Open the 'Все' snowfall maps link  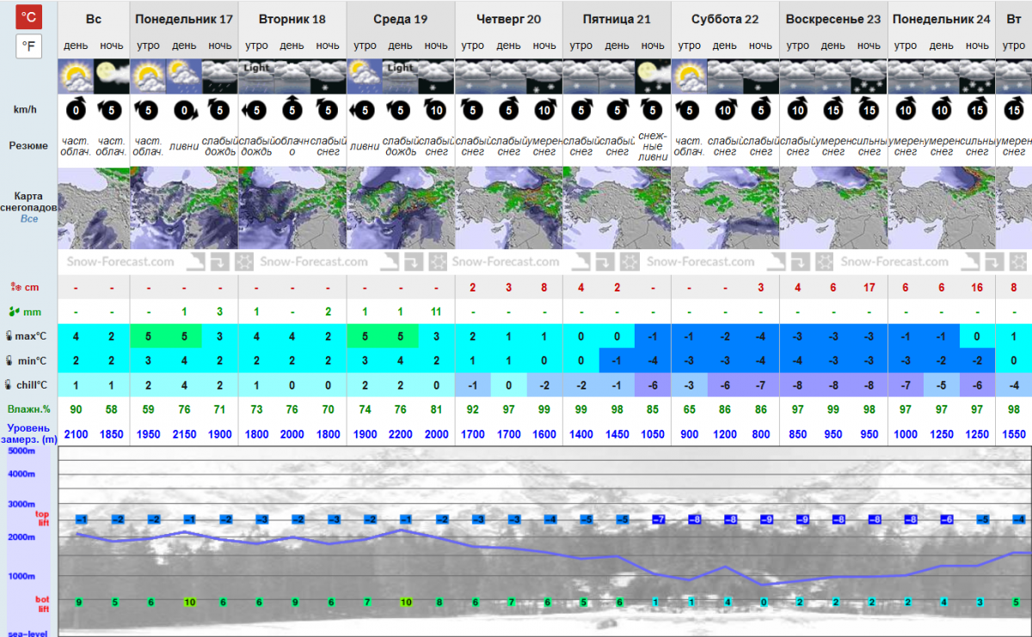point(28,219)
